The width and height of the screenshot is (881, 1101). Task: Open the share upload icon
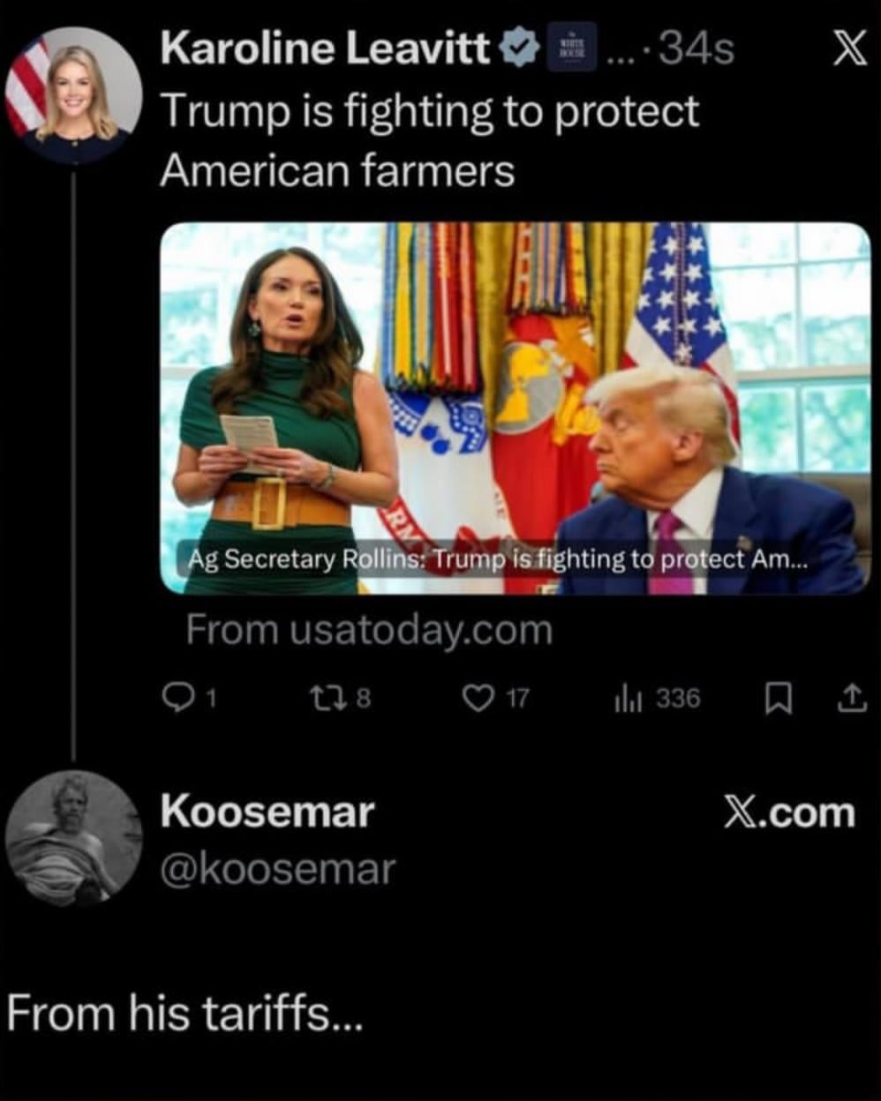(x=851, y=700)
